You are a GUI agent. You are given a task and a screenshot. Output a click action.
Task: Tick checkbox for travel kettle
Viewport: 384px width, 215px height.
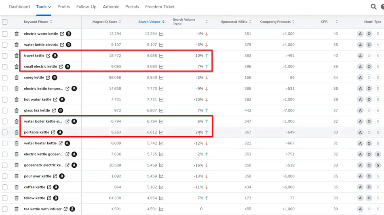click(x=5, y=56)
